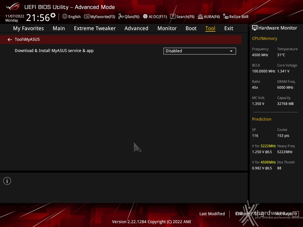The image size is (303, 227).
Task: Open the Boot tab
Action: click(191, 28)
